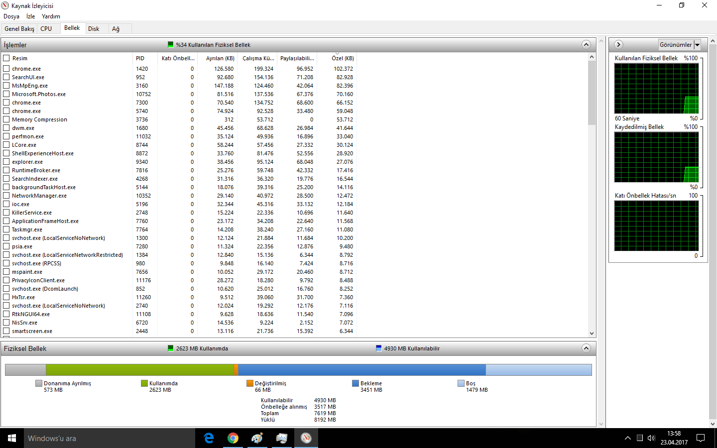This screenshot has width=717, height=448.
Task: Check the dwm.exe process checkbox
Action: (6, 128)
